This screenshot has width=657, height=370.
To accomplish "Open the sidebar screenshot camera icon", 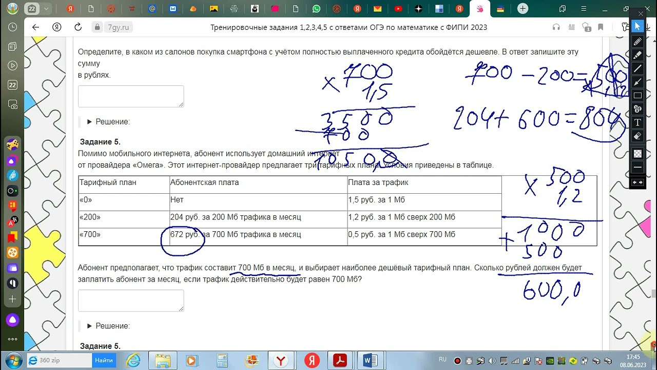I will coord(13,104).
